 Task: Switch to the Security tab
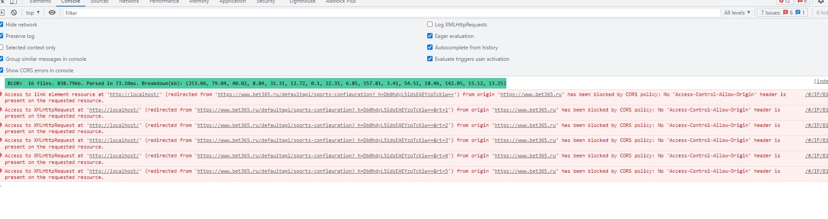pyautogui.click(x=266, y=2)
